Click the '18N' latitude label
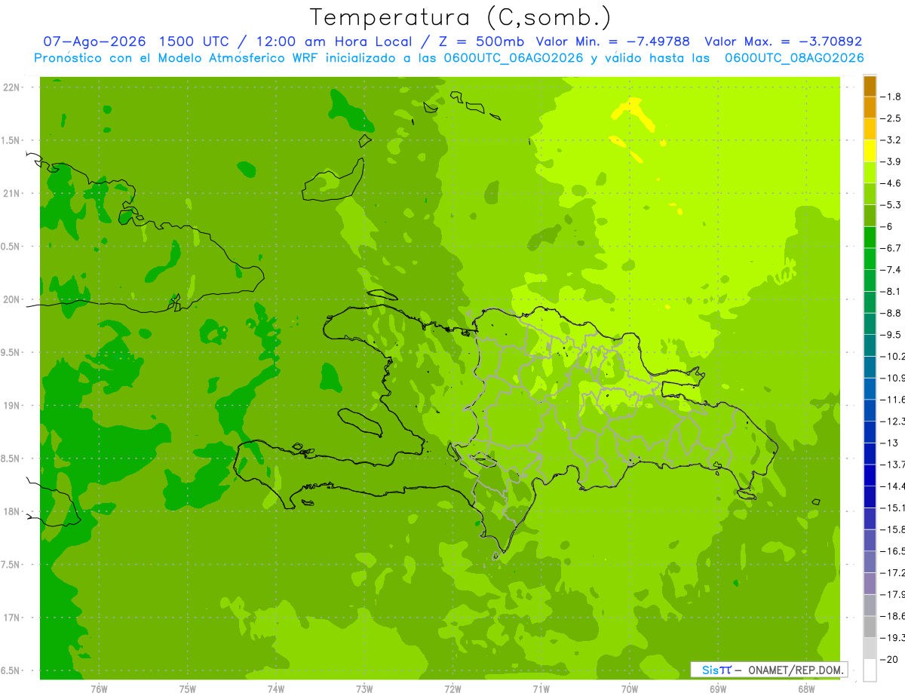 pos(11,512)
